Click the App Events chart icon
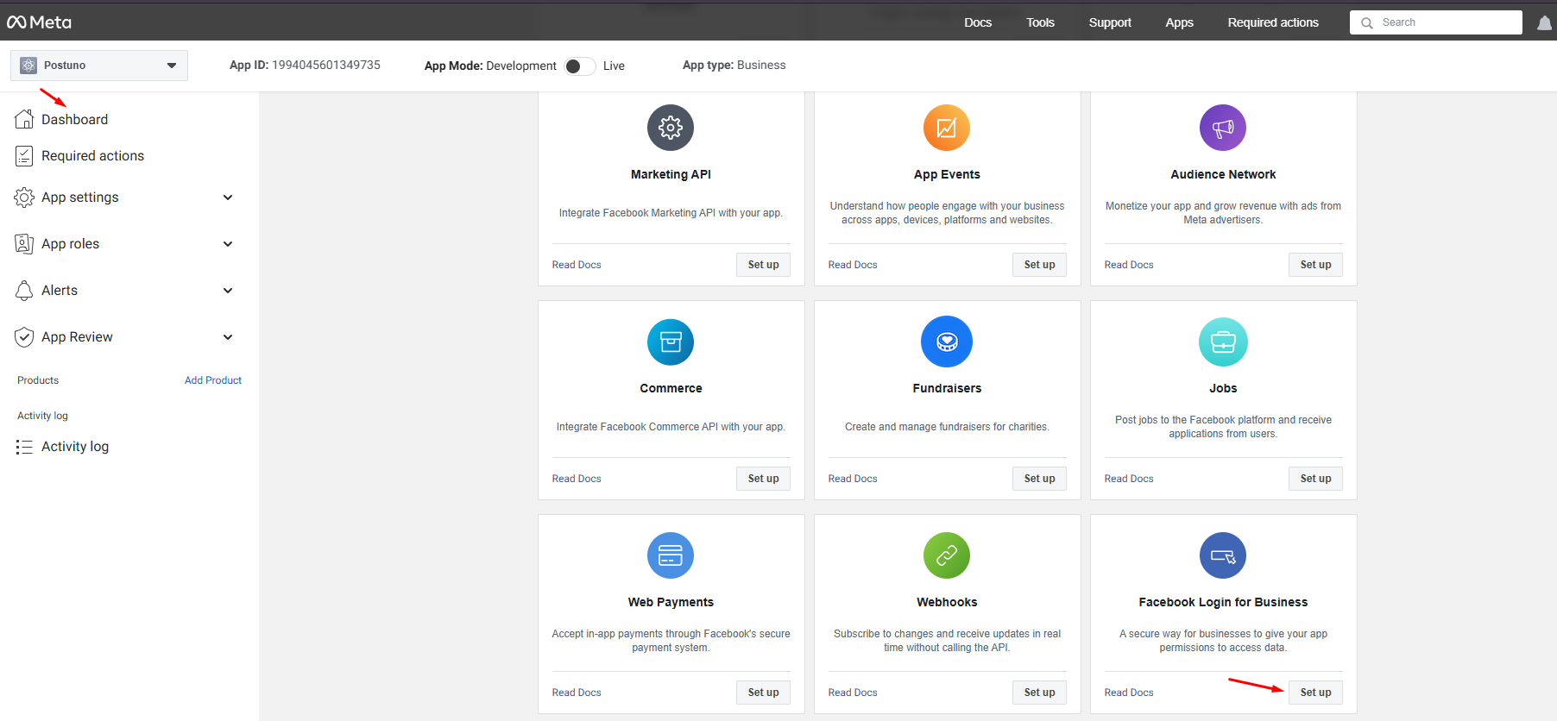Viewport: 1557px width, 721px height. (947, 128)
